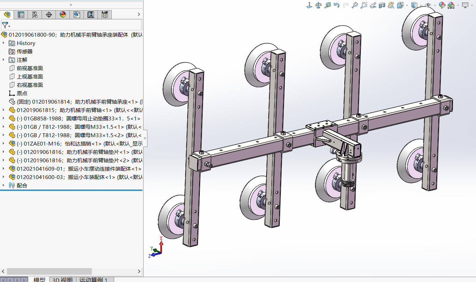Select the 配合 mates folder

coord(18,185)
